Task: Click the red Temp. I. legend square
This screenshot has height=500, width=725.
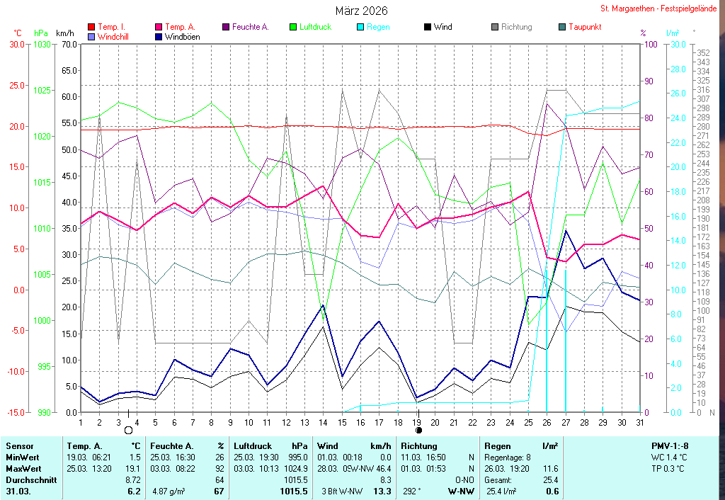Action: 91,27
